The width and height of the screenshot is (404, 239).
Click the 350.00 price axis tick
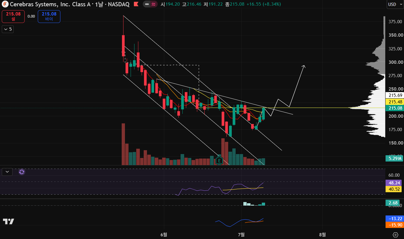coord(395,35)
